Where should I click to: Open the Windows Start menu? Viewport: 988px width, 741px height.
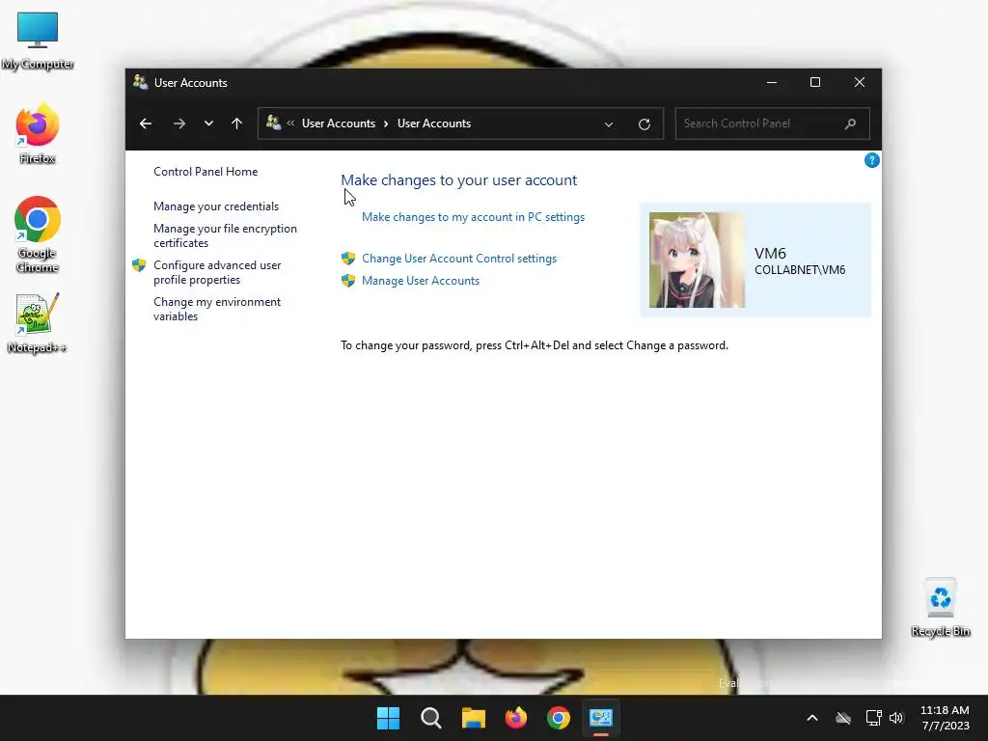pos(388,718)
